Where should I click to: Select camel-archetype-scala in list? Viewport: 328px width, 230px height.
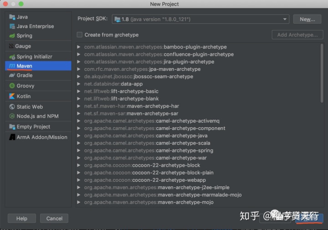click(x=147, y=143)
